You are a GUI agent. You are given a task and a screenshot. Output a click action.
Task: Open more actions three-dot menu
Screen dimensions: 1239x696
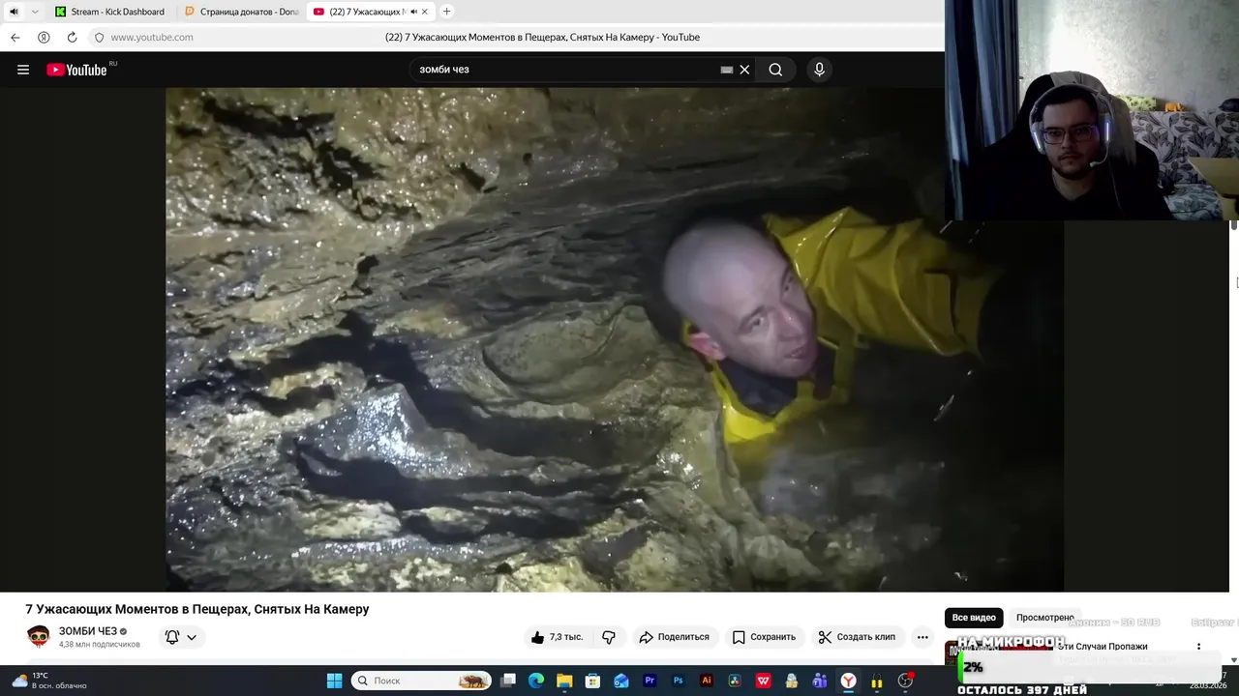922,637
